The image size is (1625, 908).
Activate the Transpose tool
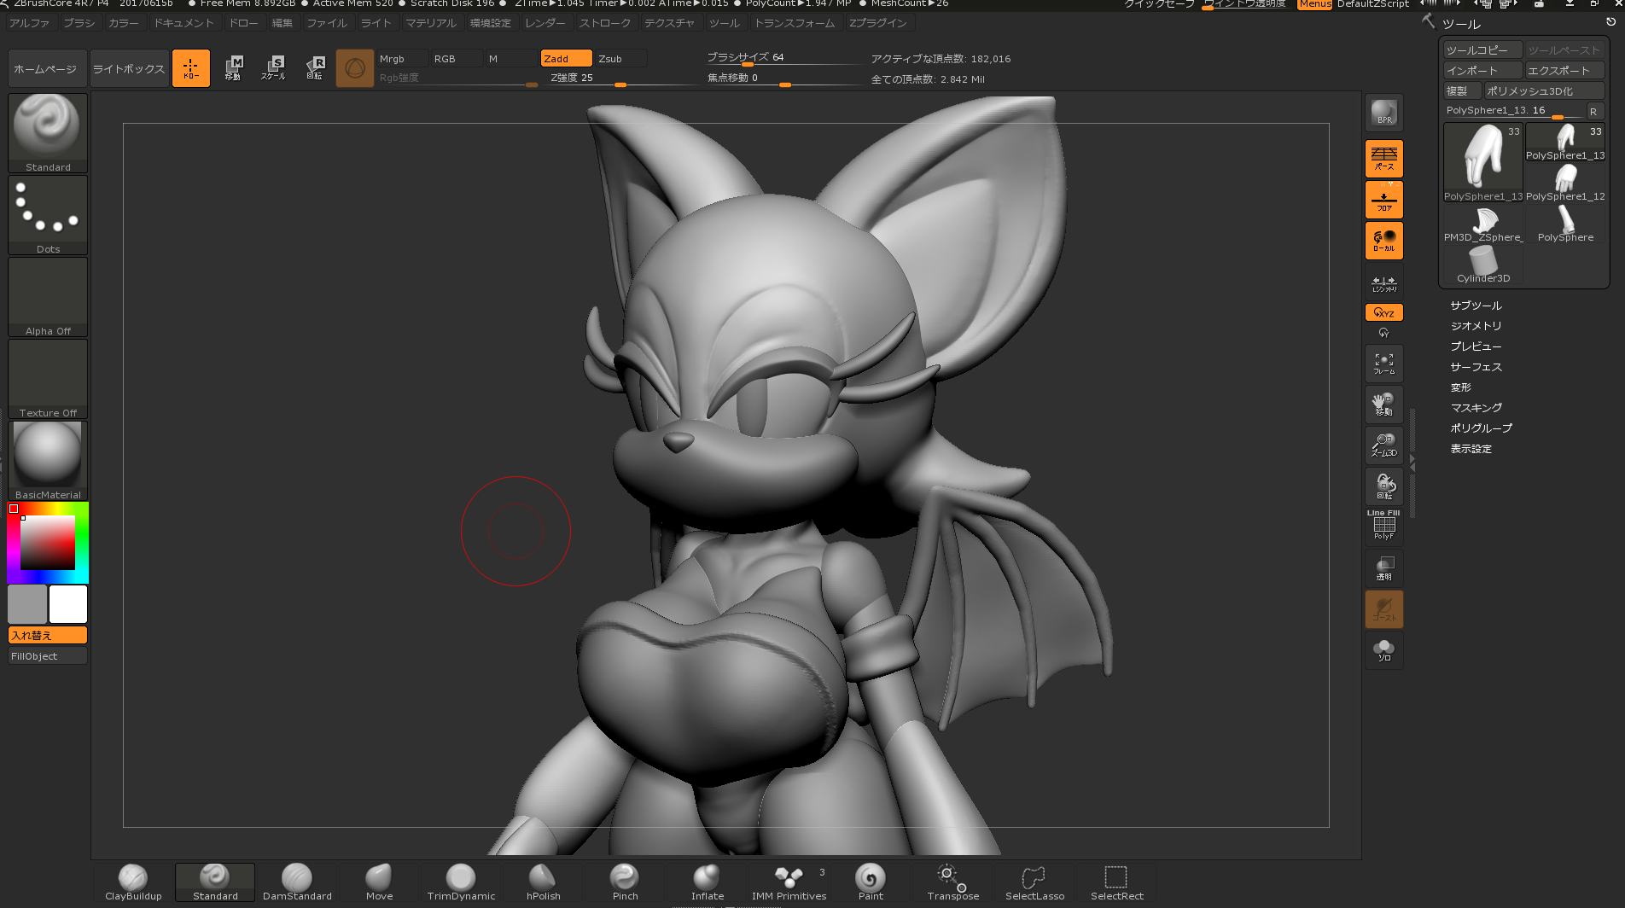tap(952, 882)
